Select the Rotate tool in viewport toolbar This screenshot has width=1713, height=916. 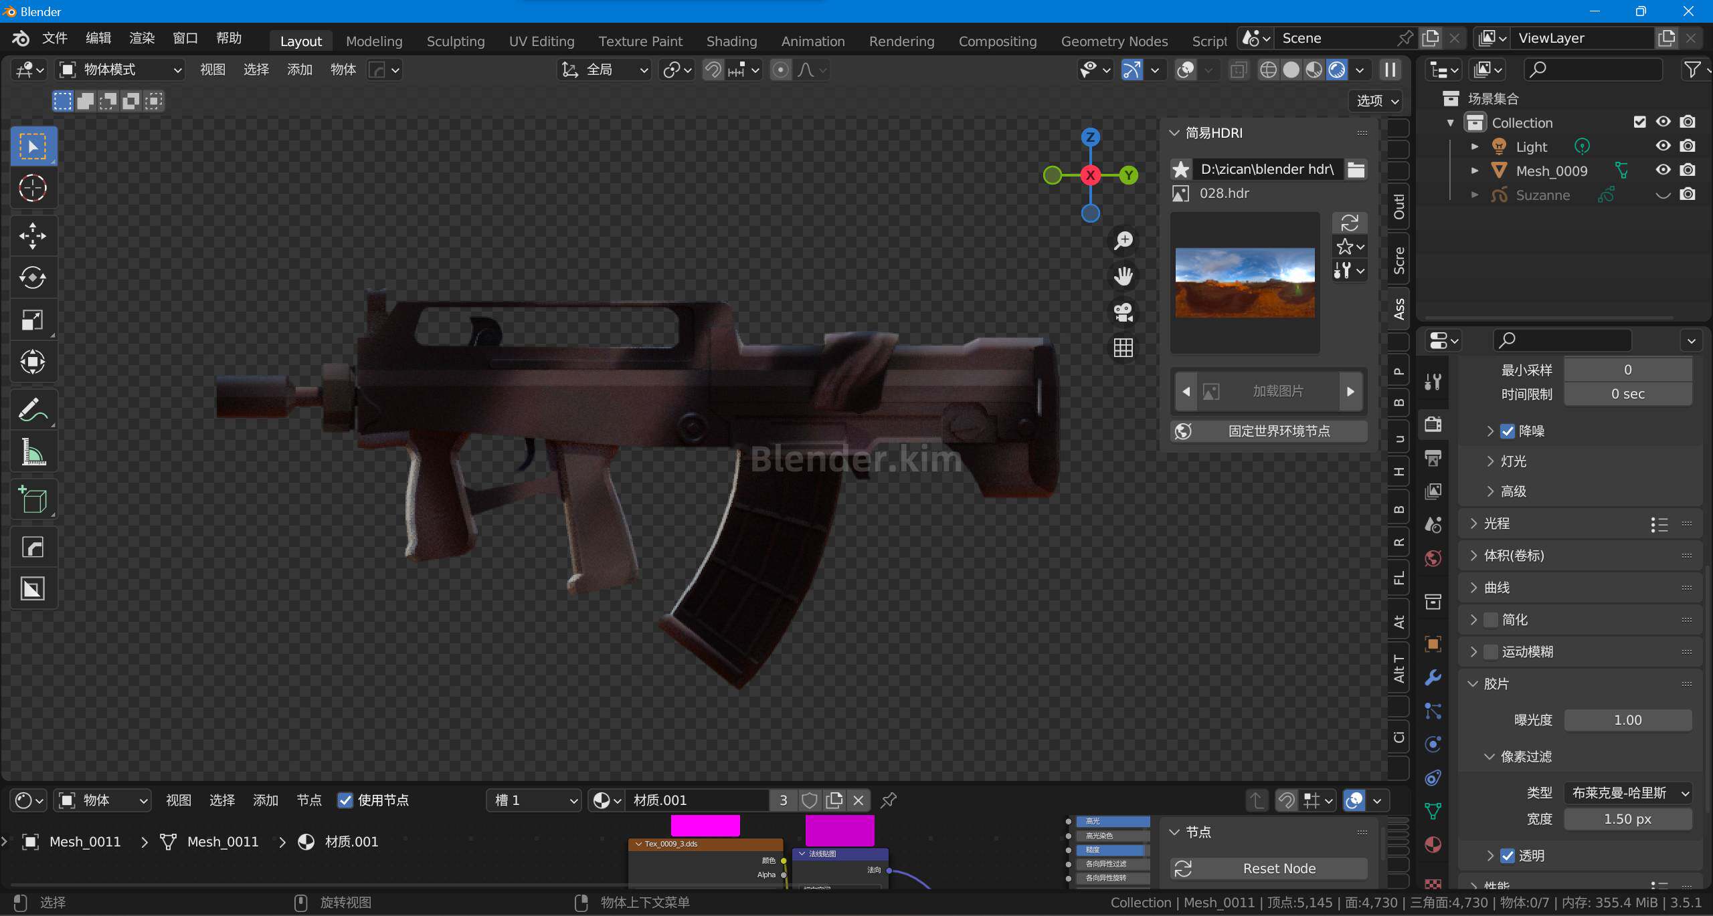click(x=33, y=277)
